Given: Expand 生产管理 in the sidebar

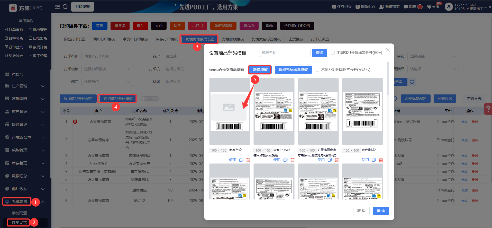Looking at the screenshot, I should 25,86.
